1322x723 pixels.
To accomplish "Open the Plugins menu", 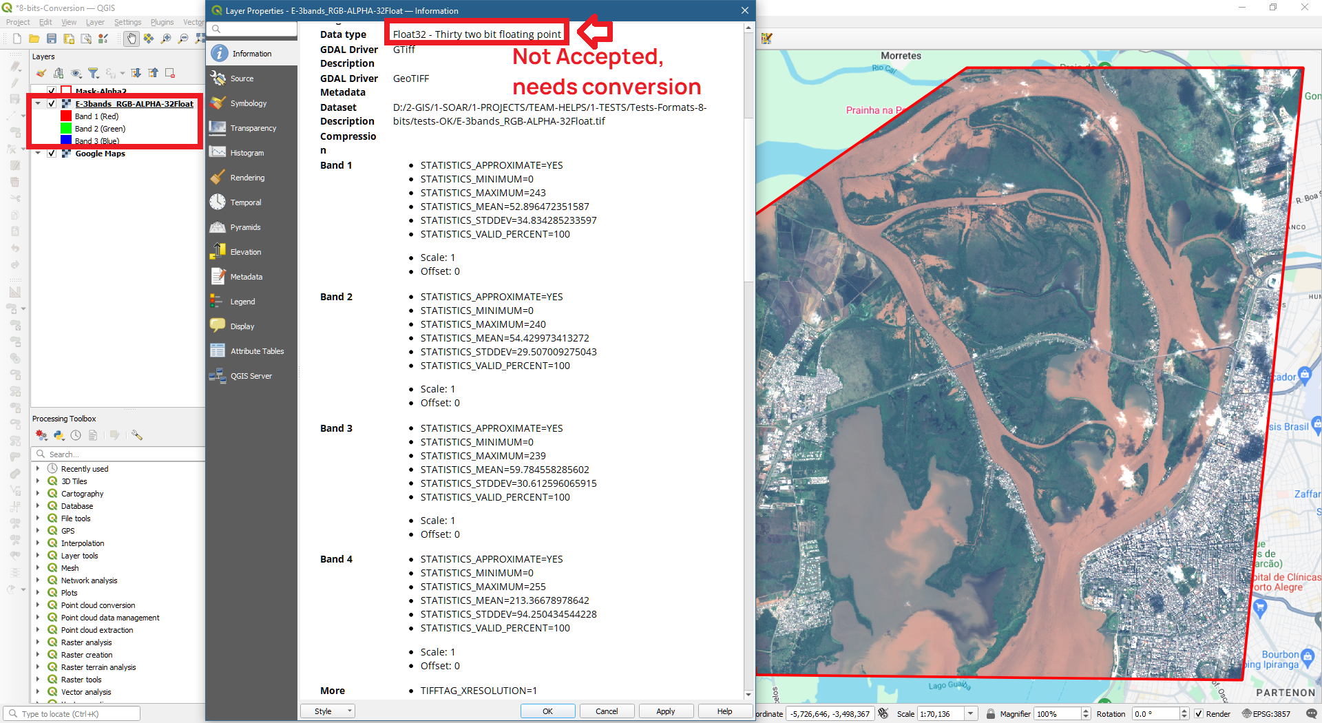I will pos(162,21).
